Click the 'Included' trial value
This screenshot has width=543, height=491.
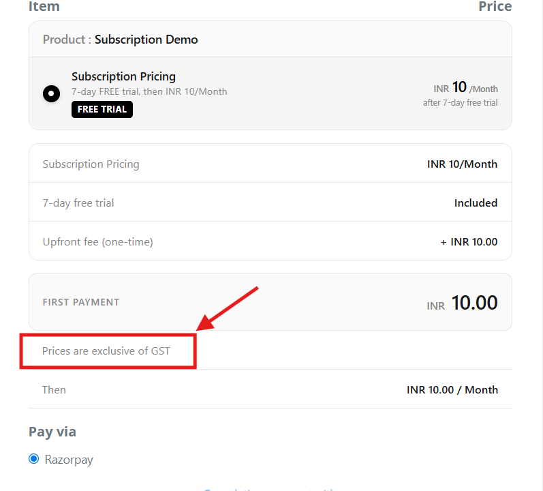pyautogui.click(x=476, y=203)
